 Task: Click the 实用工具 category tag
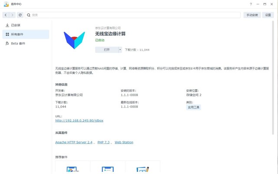tap(193, 107)
